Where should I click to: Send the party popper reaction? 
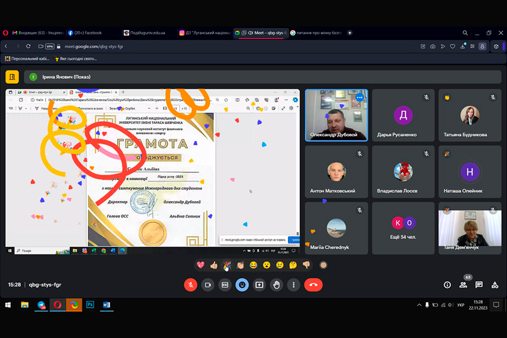pos(227,265)
